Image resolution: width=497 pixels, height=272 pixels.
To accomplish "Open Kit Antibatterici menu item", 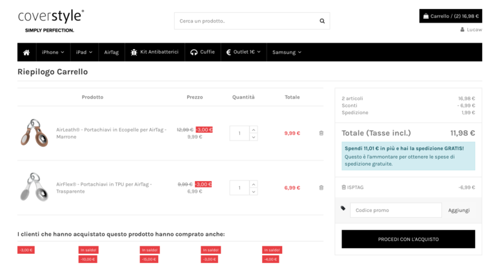I will point(154,52).
